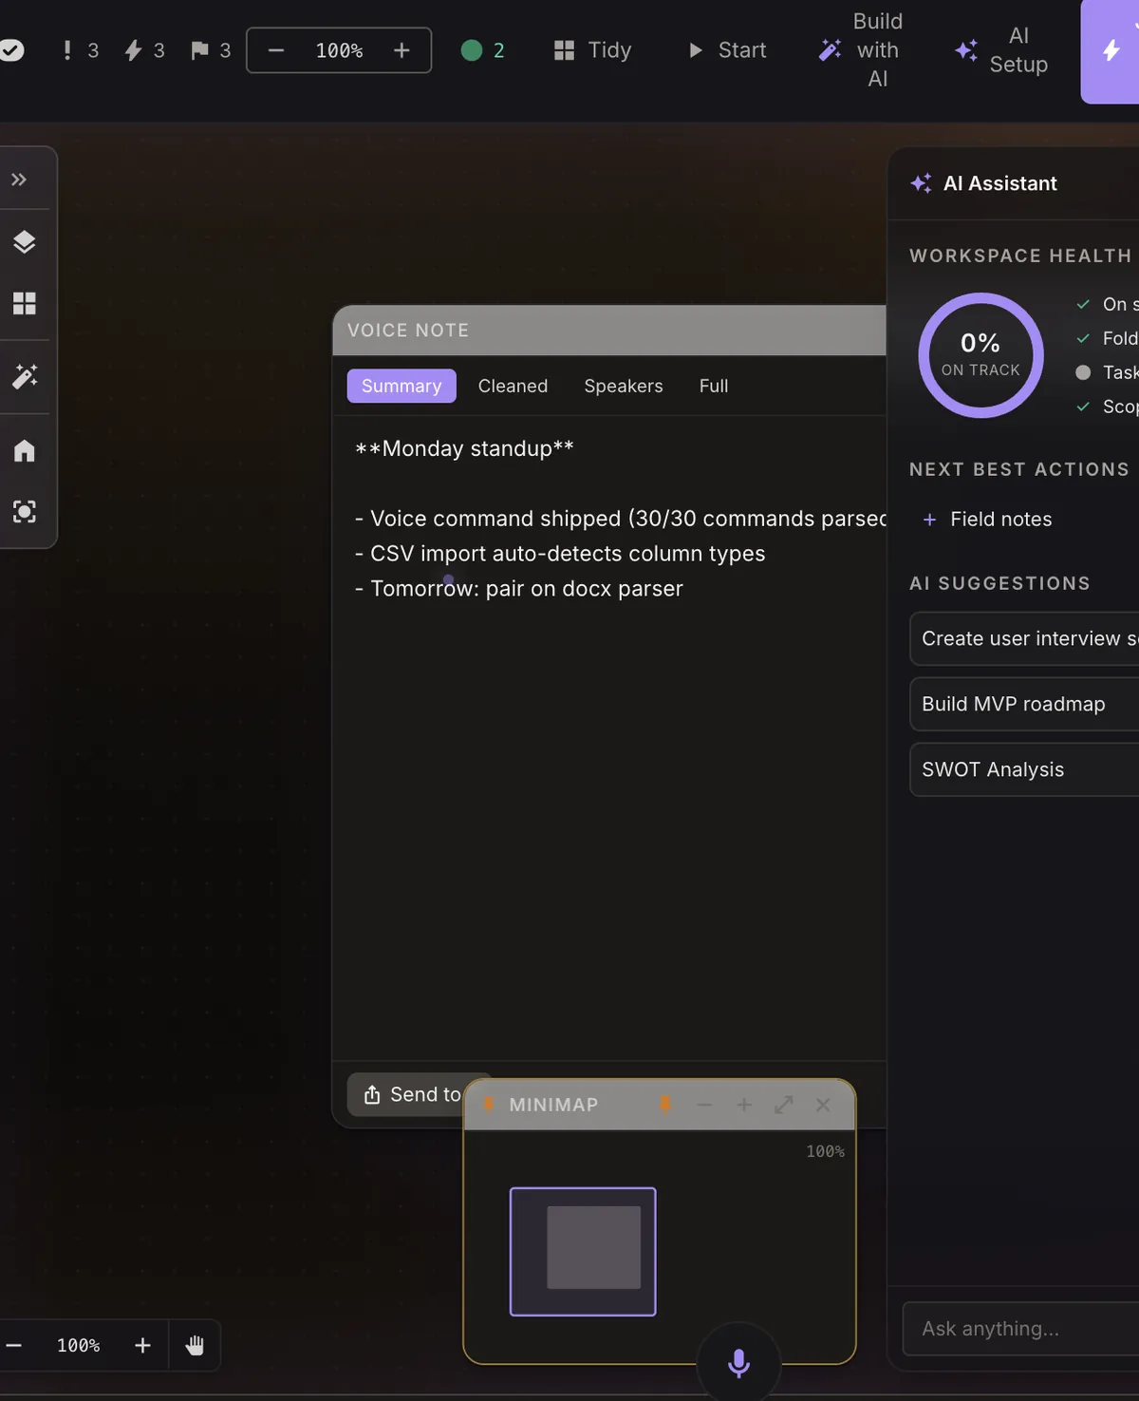
Task: Click the Voice Note panel header
Action: coord(609,331)
